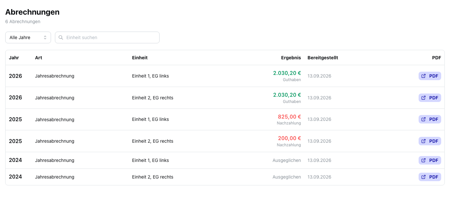Click the "Guthaben" label in the 2026 Einheit 2 row

point(292,102)
